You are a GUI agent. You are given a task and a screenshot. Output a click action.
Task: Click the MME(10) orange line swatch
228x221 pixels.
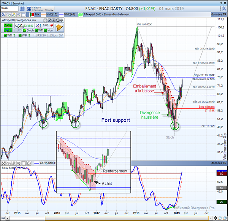tap(43, 14)
